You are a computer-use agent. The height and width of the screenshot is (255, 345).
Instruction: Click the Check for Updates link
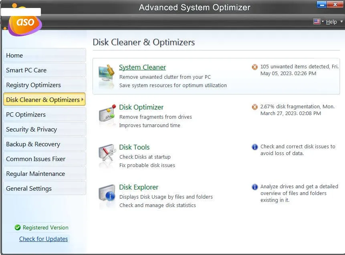click(x=43, y=239)
